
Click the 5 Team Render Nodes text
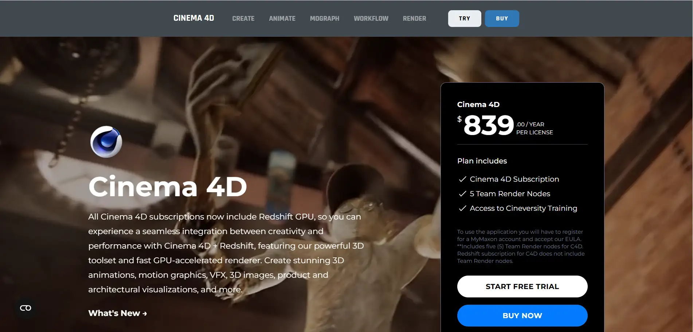tap(510, 194)
